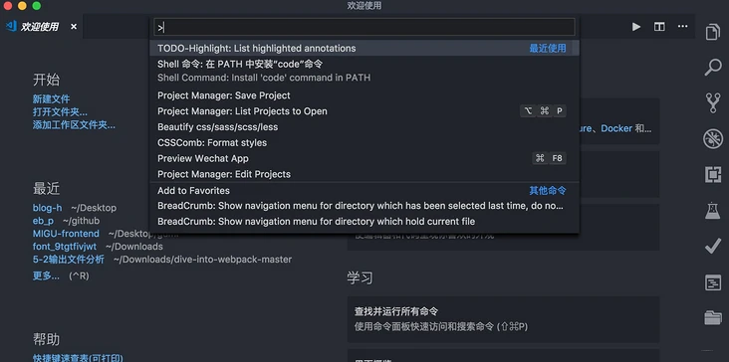Switch to the 欢迎使用 tab
Image resolution: width=729 pixels, height=362 pixels.
tap(40, 27)
